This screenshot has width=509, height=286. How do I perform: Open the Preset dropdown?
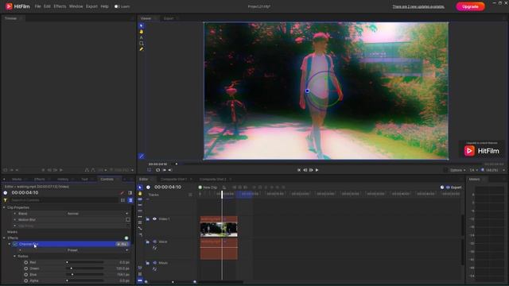click(x=97, y=250)
